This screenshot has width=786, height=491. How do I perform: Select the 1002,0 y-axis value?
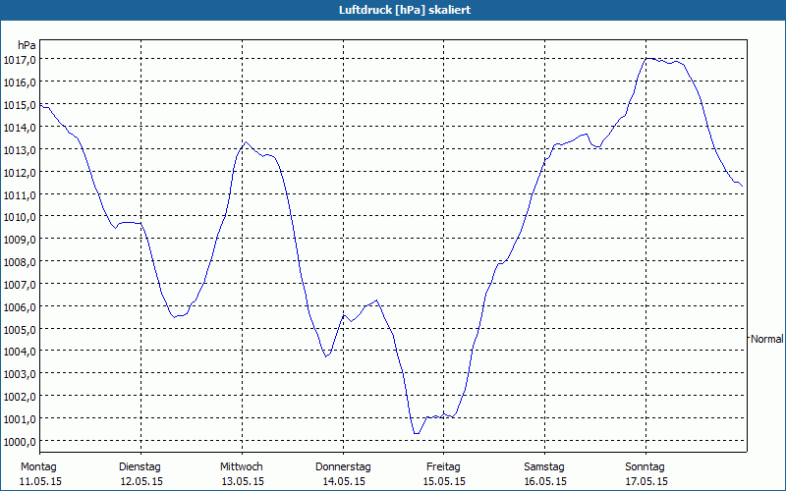pyautogui.click(x=20, y=397)
